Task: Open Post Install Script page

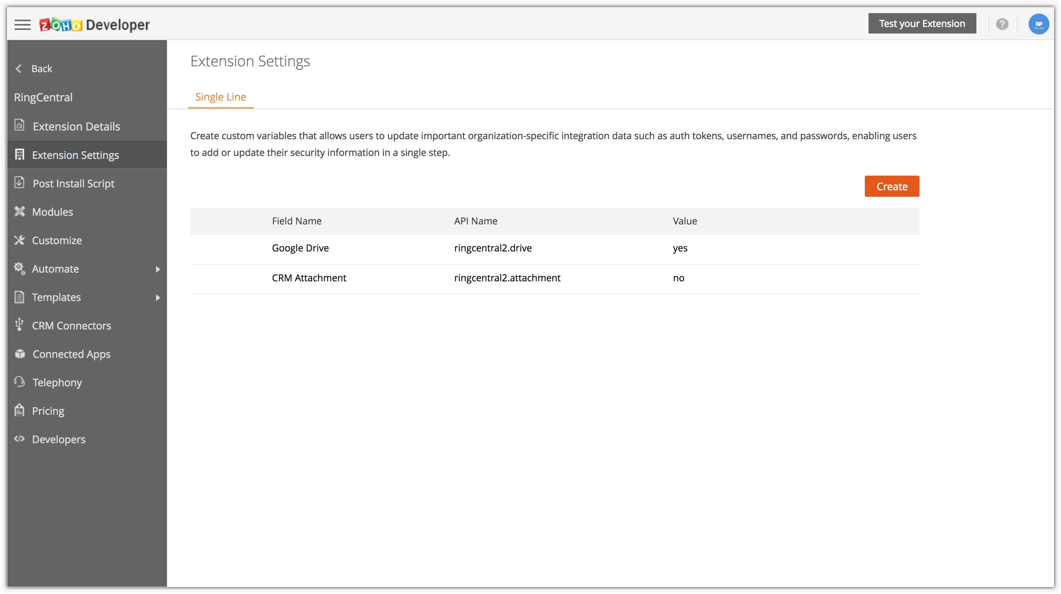Action: pos(73,183)
